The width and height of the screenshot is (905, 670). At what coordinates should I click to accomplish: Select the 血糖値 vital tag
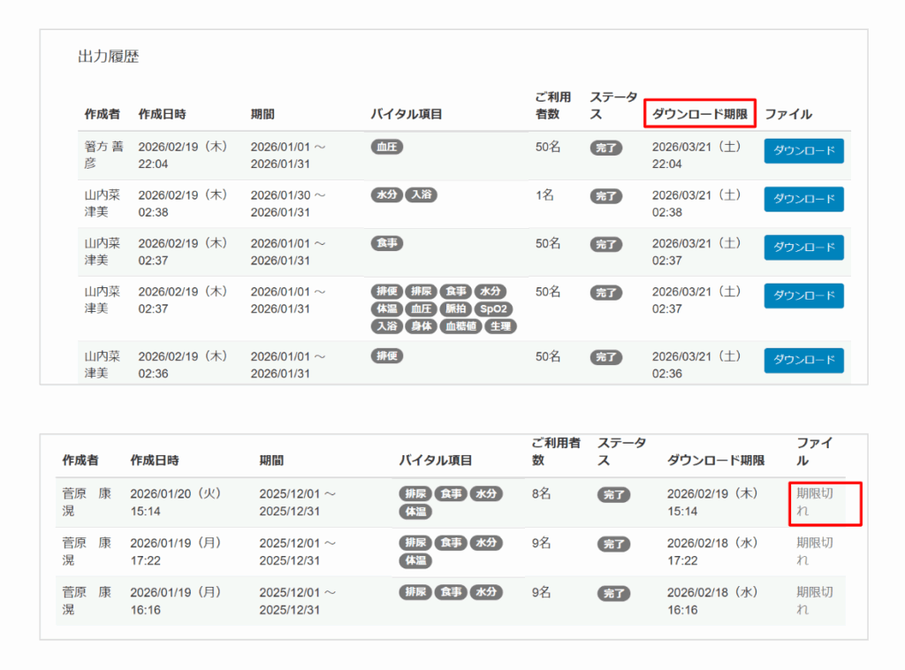pos(461,326)
